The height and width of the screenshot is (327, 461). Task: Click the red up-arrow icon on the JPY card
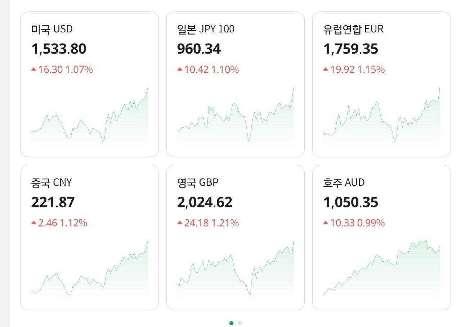coord(180,69)
